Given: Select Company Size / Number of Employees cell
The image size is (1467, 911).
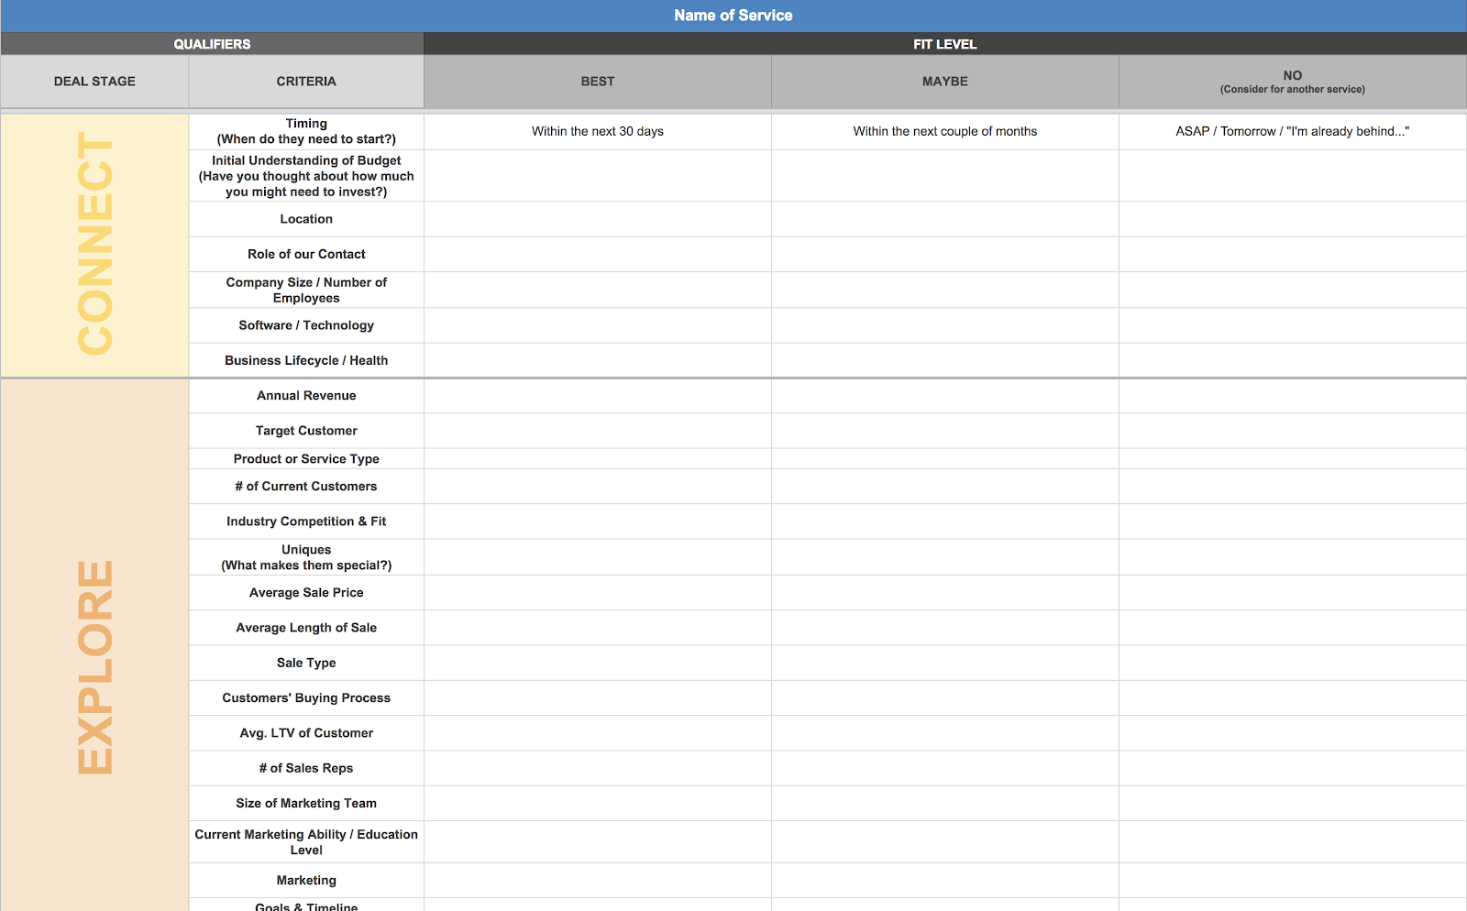Looking at the screenshot, I should point(306,290).
